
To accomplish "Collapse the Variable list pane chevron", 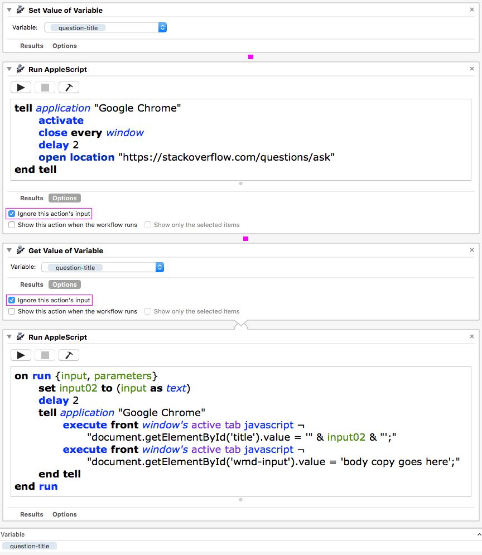I will (479, 534).
